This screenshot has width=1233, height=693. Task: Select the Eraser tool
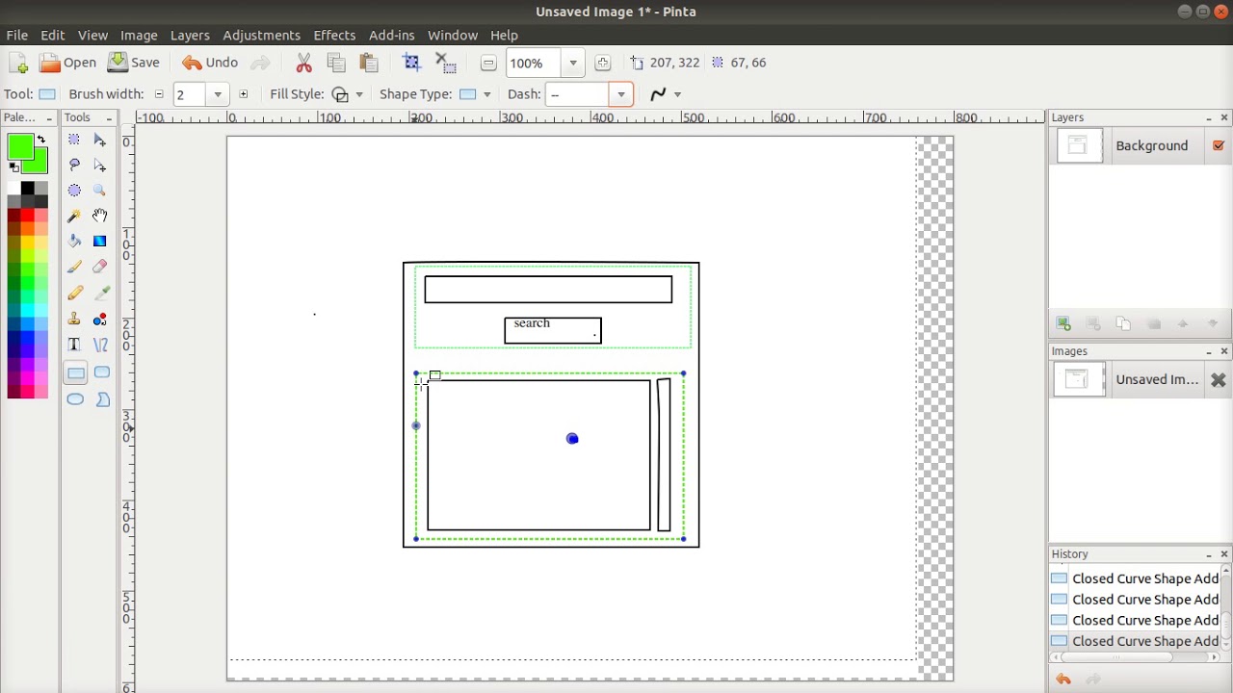tap(100, 267)
